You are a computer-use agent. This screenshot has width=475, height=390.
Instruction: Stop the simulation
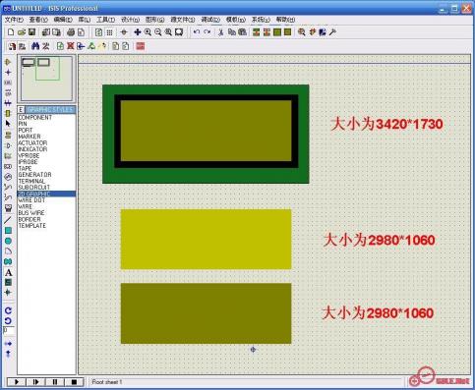click(x=74, y=382)
